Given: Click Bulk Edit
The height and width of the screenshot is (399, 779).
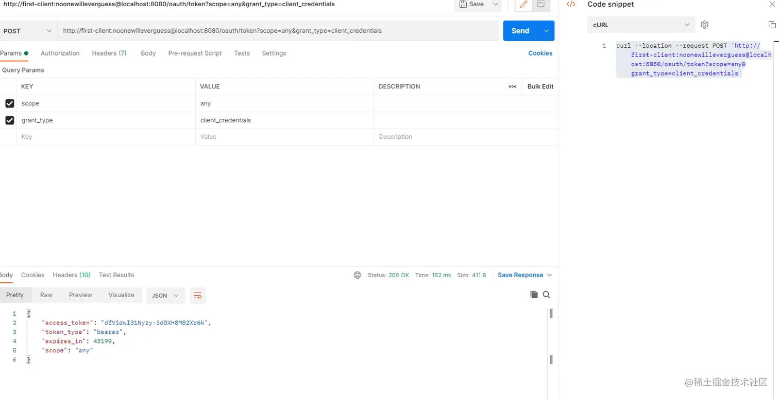Looking at the screenshot, I should point(540,86).
